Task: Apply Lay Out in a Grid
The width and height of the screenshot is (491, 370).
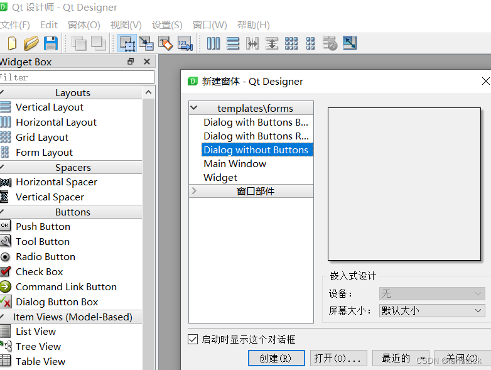Action: [x=291, y=43]
